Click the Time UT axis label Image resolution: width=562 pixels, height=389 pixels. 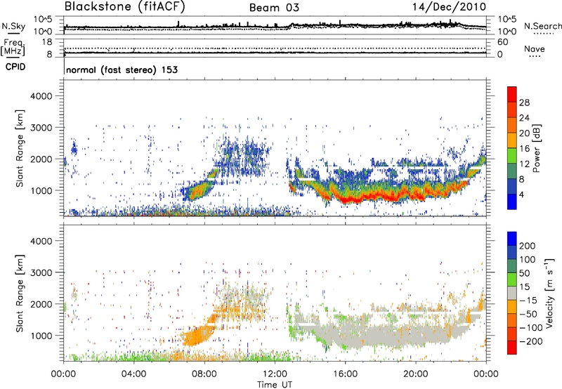point(275,385)
